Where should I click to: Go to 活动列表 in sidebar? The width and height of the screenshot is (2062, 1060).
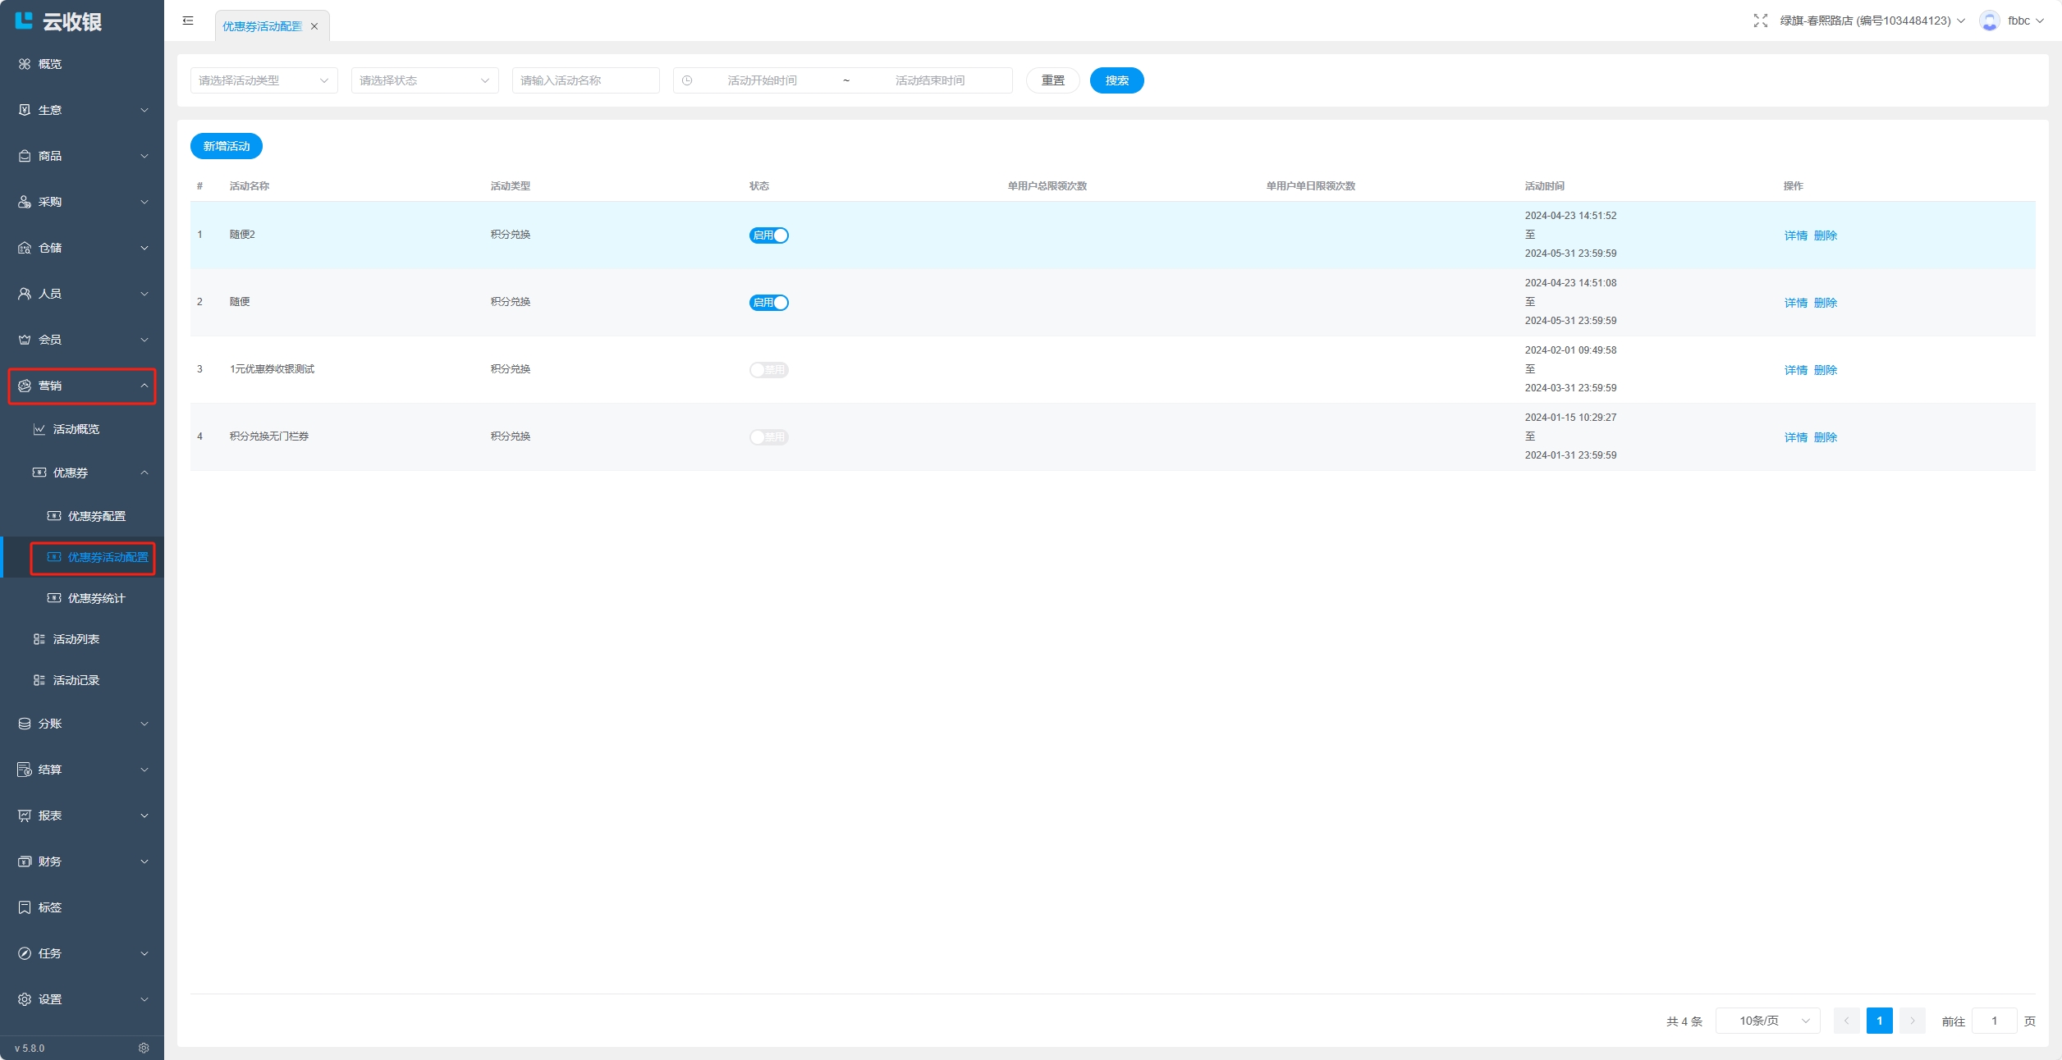click(76, 639)
